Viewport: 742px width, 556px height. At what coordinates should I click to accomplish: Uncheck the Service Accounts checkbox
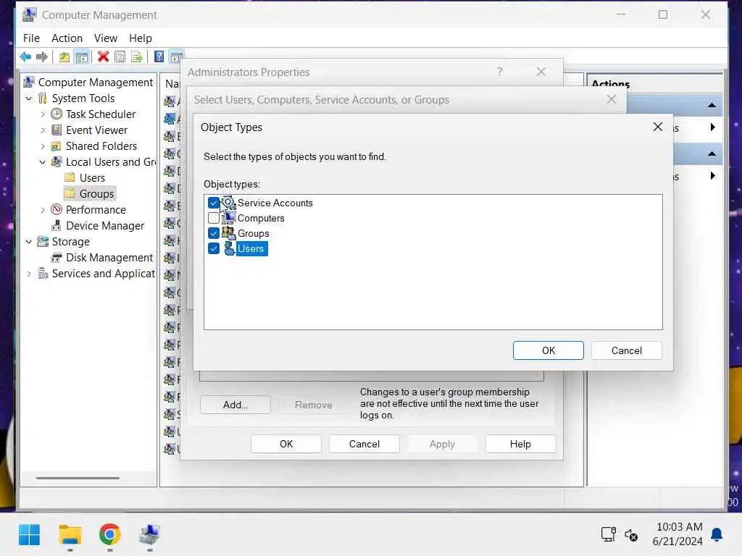[x=214, y=203]
